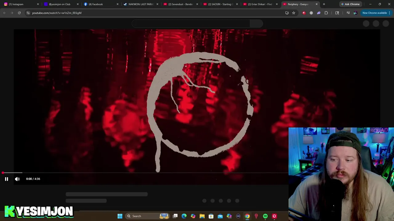This screenshot has height=221, width=394.
Task: Open the Mail app from the taskbar
Action: [220, 216]
